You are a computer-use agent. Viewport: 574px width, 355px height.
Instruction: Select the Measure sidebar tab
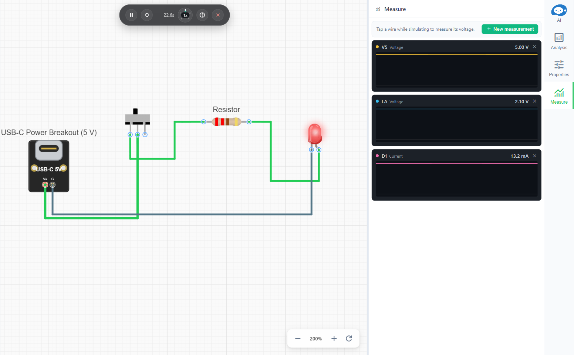(x=559, y=96)
